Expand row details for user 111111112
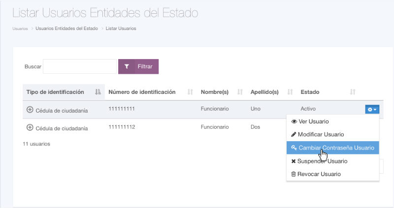This screenshot has height=208, width=394. coord(30,127)
